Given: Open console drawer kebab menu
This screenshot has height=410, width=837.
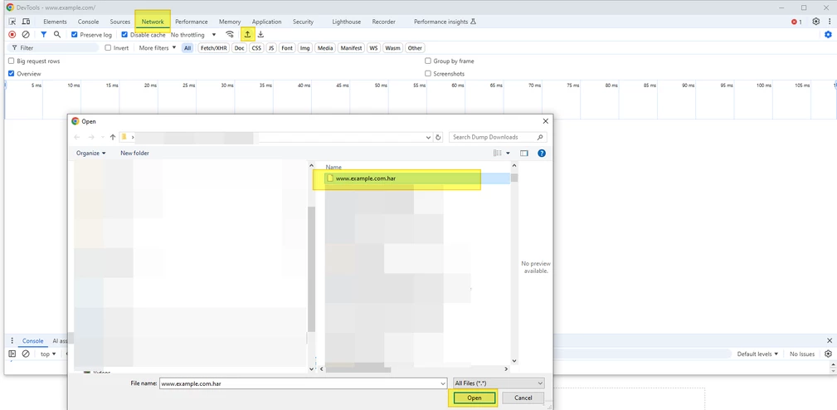Looking at the screenshot, I should point(12,340).
